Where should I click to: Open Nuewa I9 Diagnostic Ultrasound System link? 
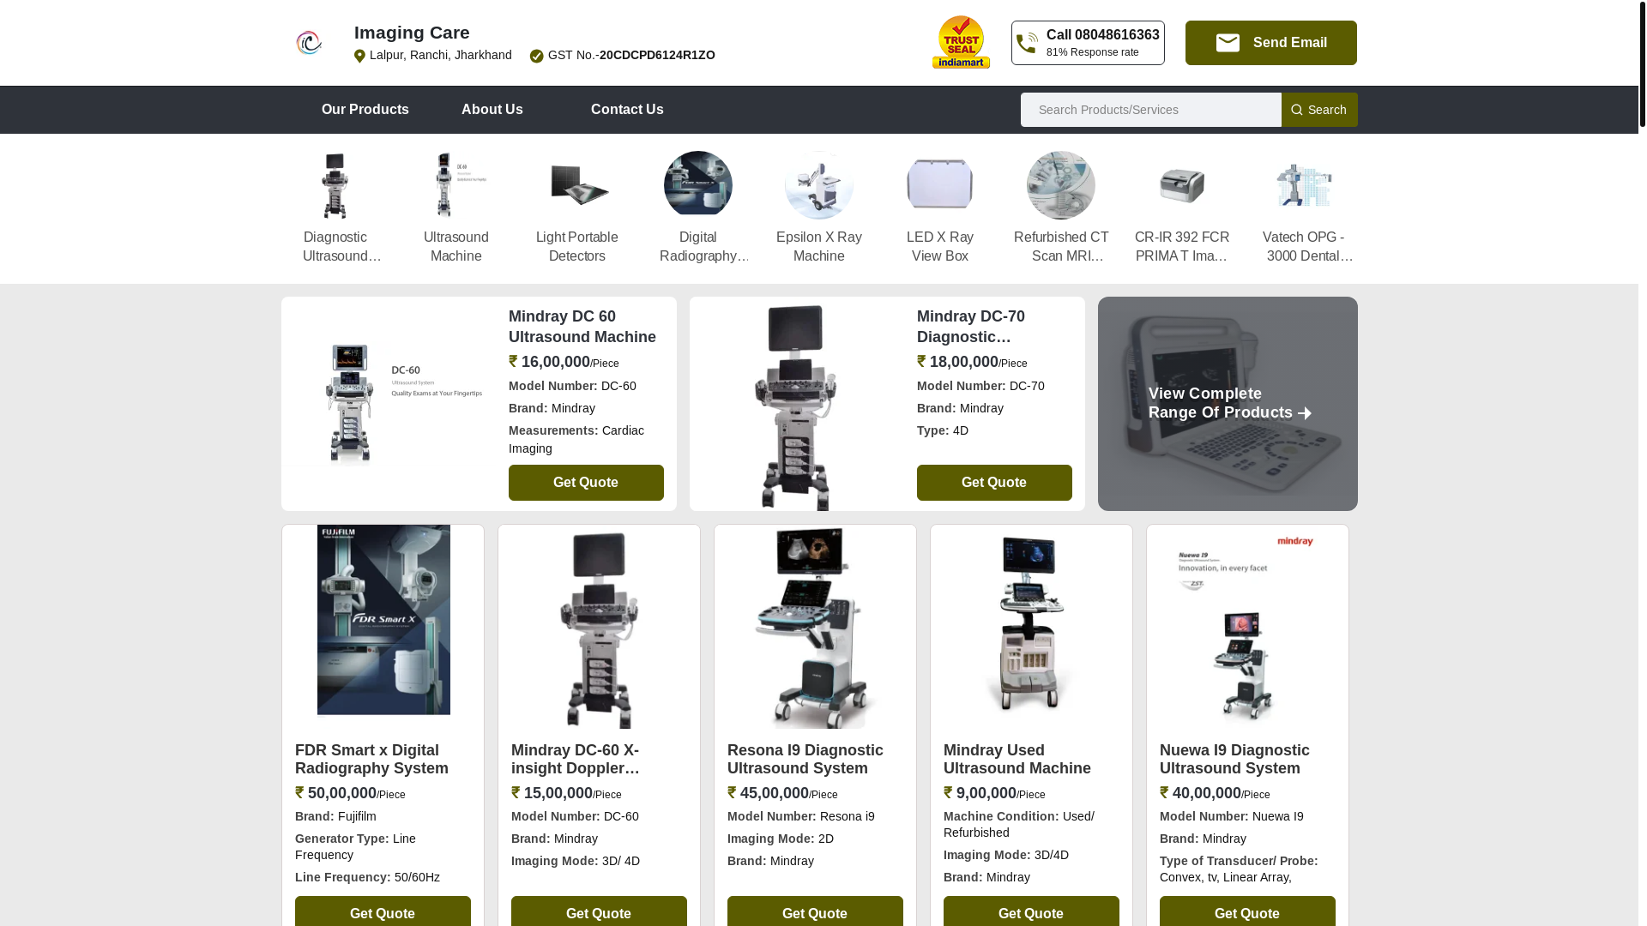(x=1234, y=760)
